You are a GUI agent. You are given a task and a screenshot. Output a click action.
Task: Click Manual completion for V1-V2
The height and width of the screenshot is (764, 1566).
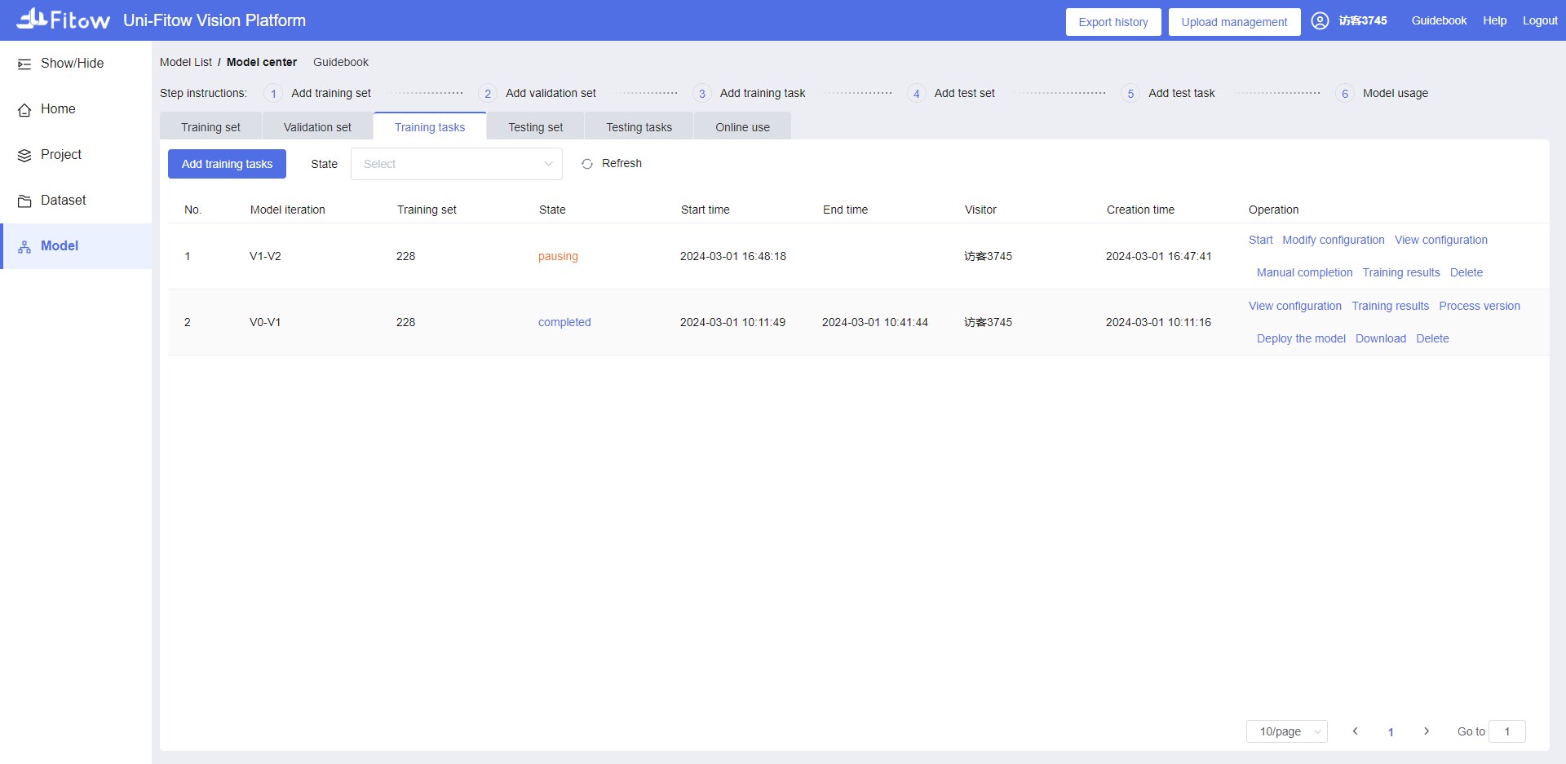1304,272
